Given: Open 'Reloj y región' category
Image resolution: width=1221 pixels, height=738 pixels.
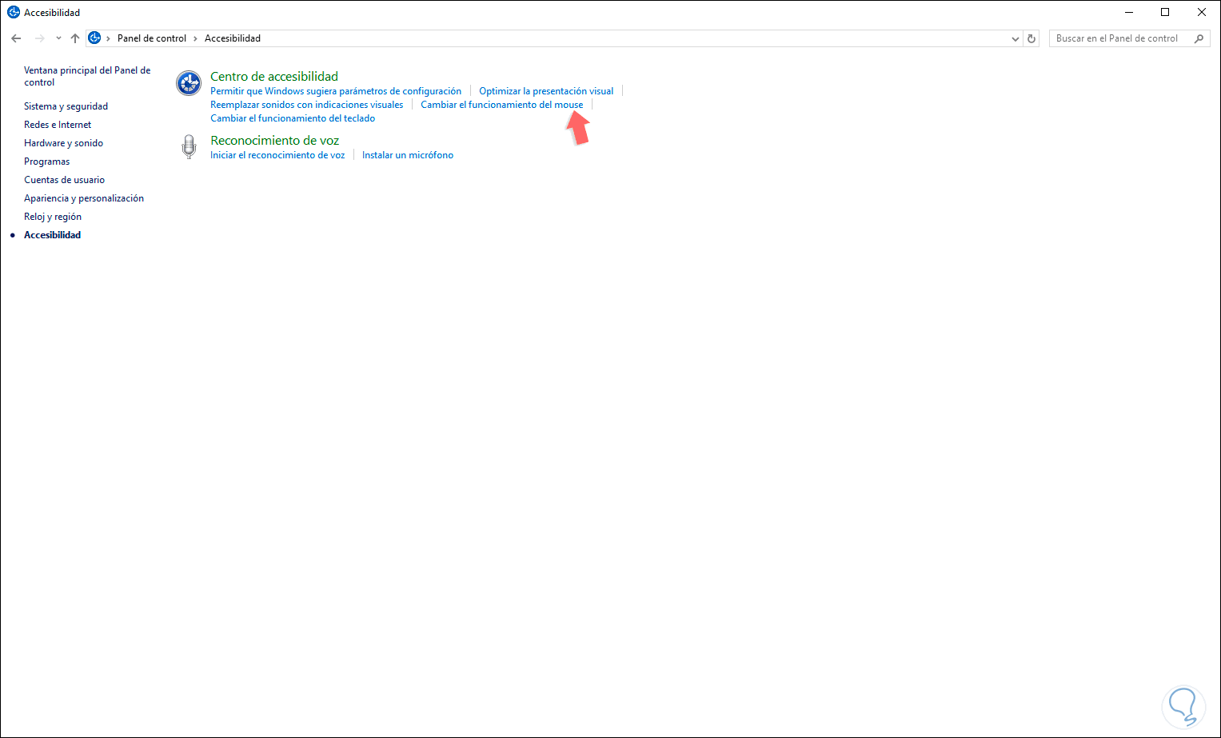Looking at the screenshot, I should [x=53, y=217].
